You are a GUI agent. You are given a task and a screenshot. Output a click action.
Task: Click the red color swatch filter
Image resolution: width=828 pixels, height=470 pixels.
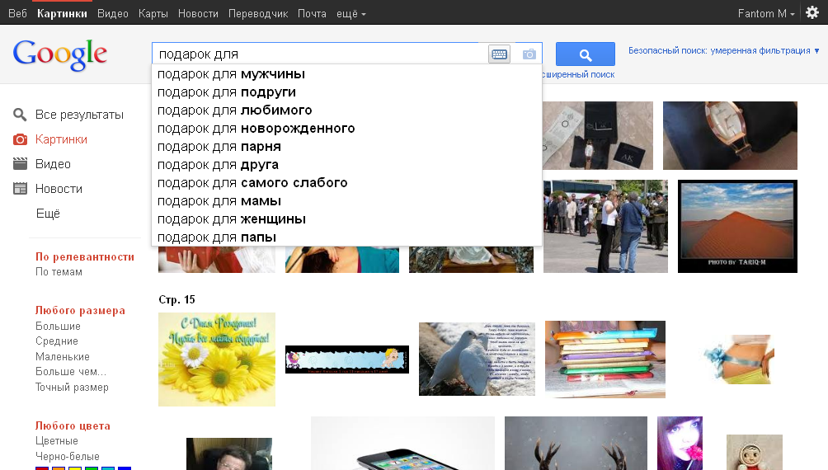[x=42, y=468]
